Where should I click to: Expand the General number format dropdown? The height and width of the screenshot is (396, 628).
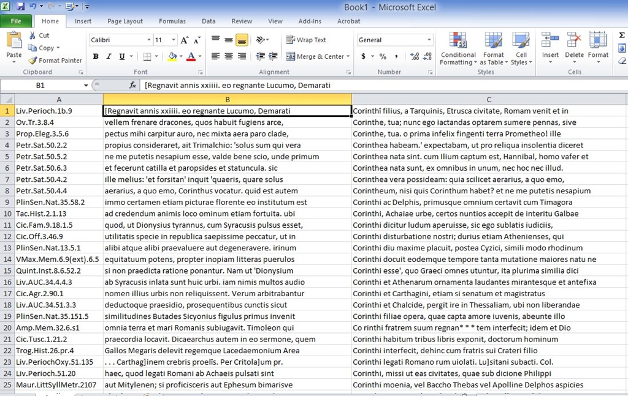click(428, 40)
